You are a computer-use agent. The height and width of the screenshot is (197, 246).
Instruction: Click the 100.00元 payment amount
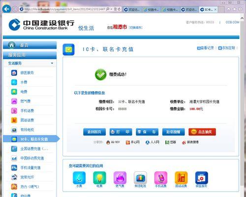(x=196, y=109)
